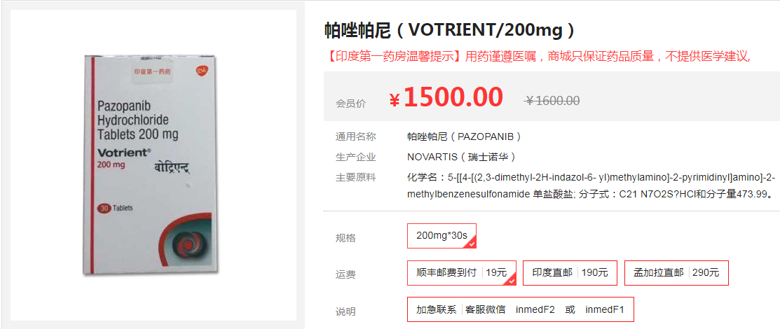Viewport: 780px width, 329px height.
Task: Click the manufacturer NOVARTIS (瑞士诺华) text
Action: click(461, 157)
